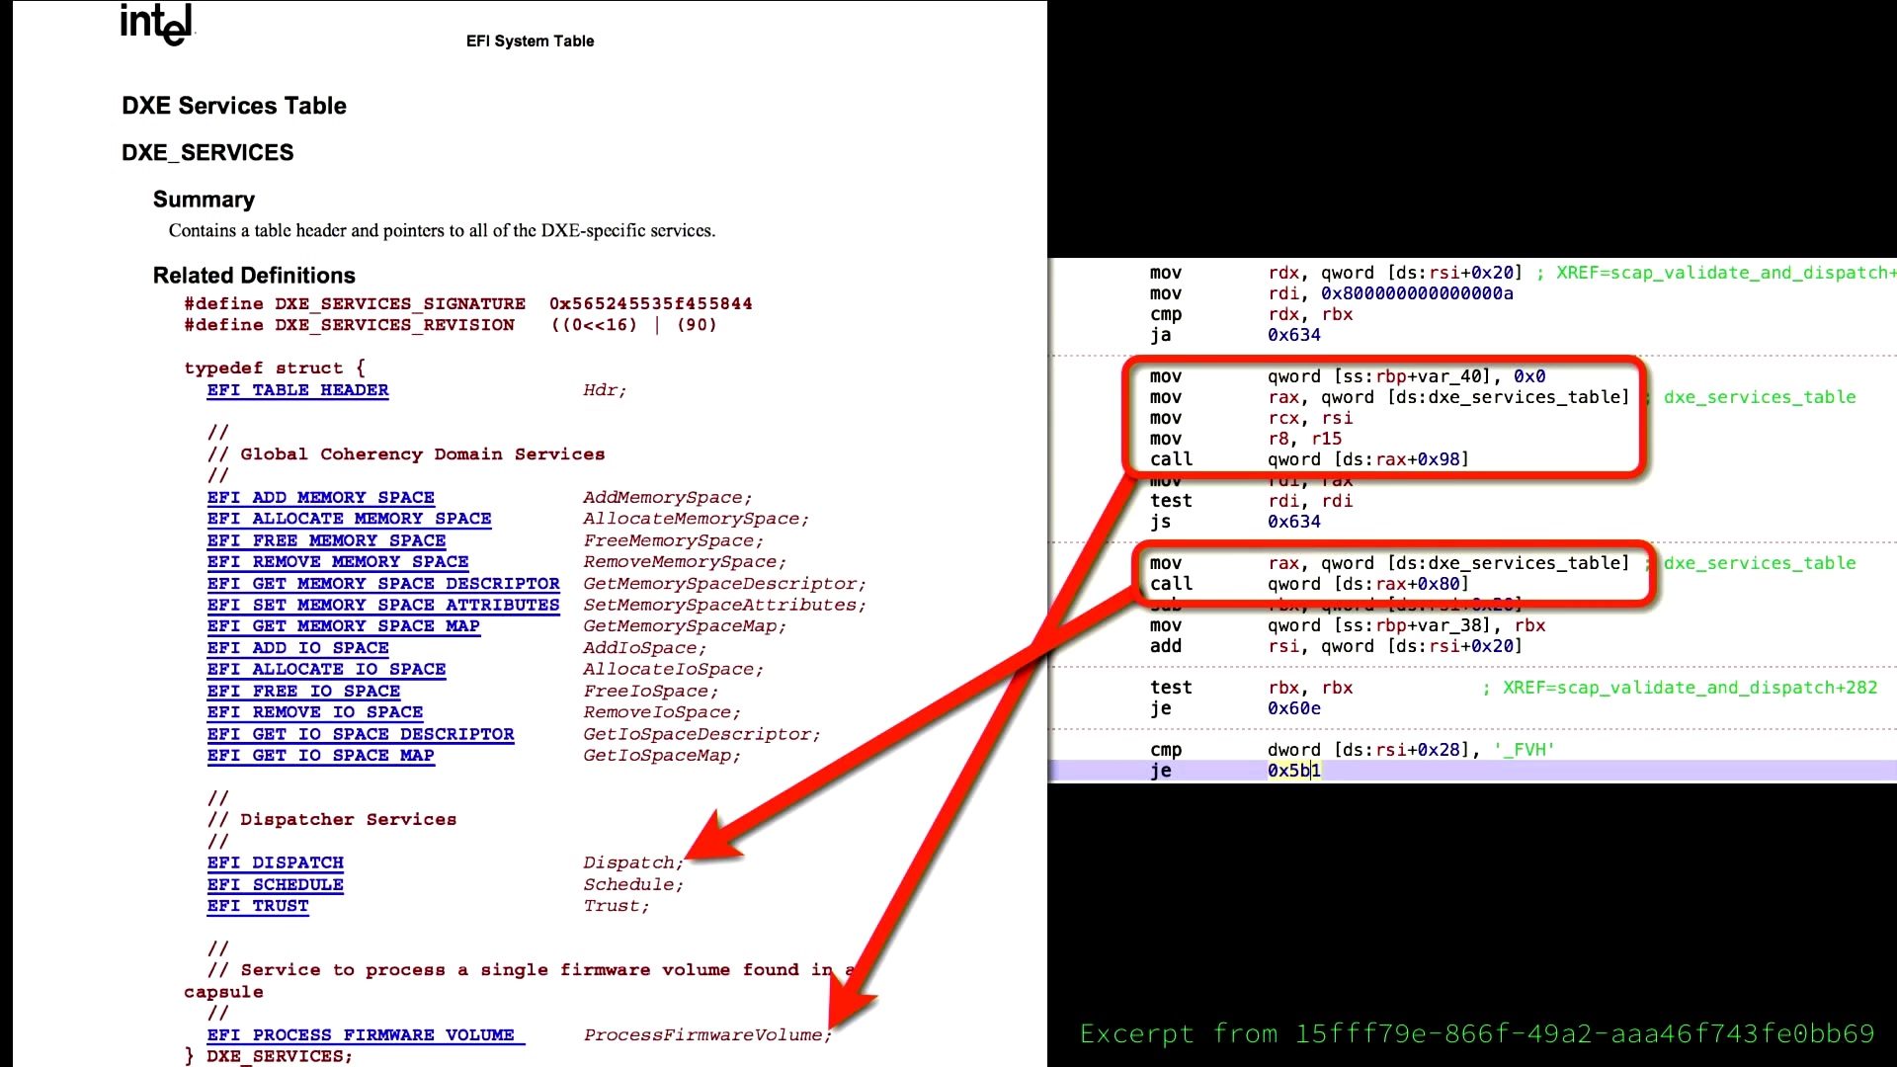Select the 'Summary' section heading

[204, 200]
